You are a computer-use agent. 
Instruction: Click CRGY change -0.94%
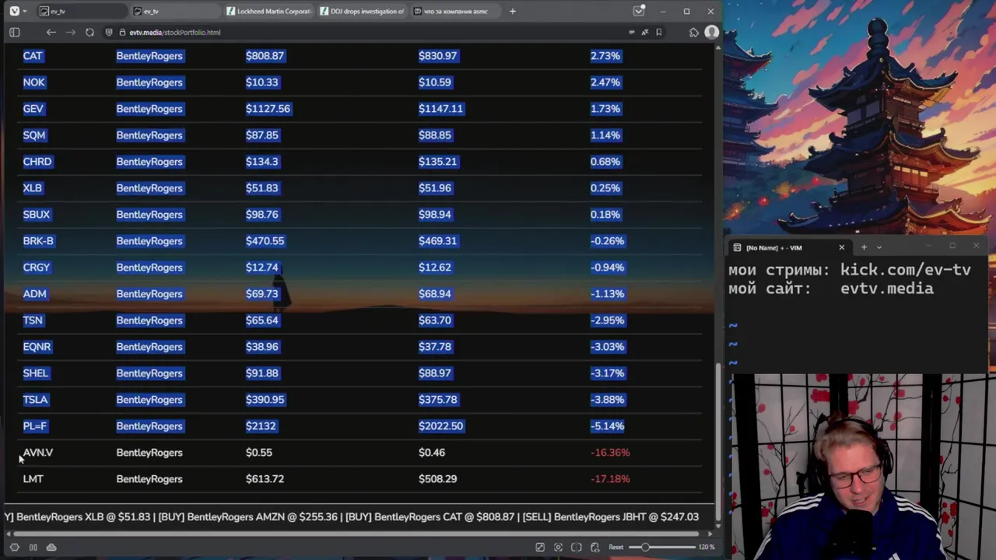pyautogui.click(x=607, y=268)
